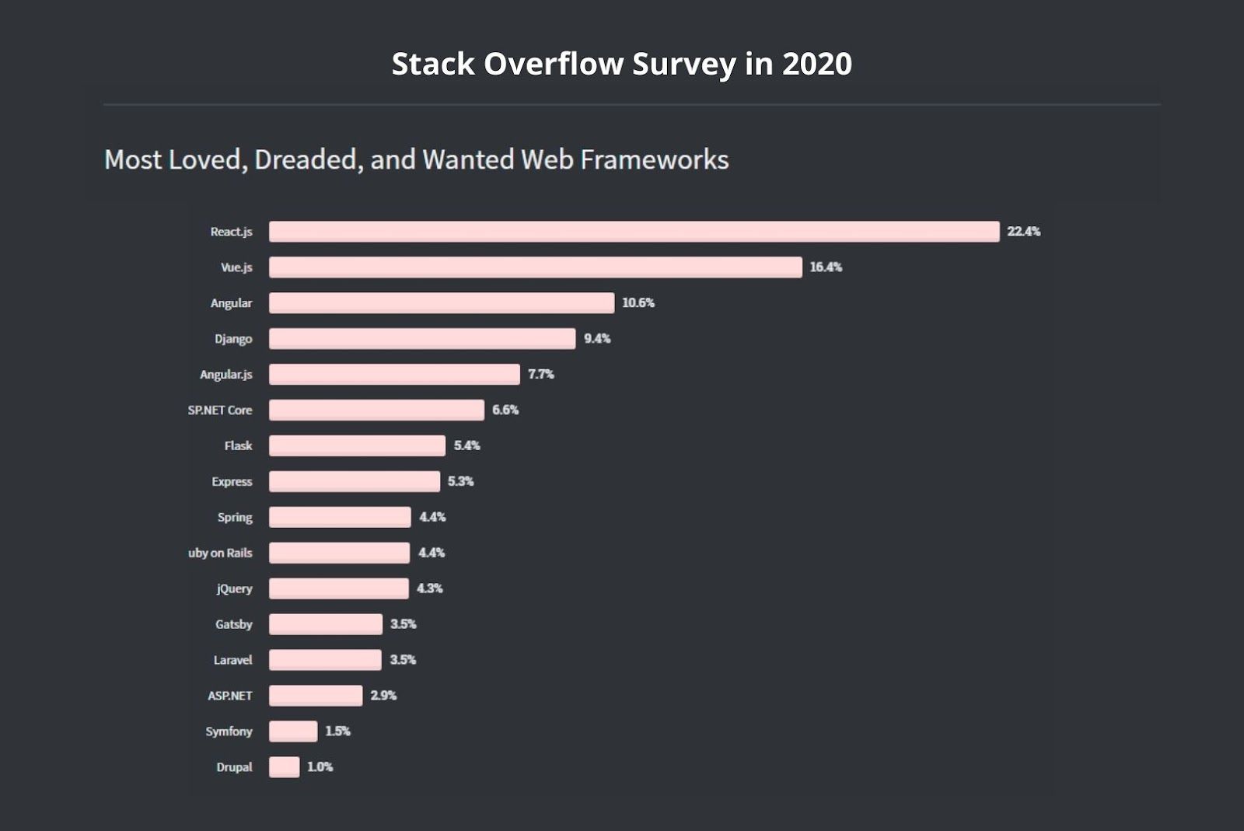Click the 1.5% value
This screenshot has height=831, width=1244.
(338, 732)
